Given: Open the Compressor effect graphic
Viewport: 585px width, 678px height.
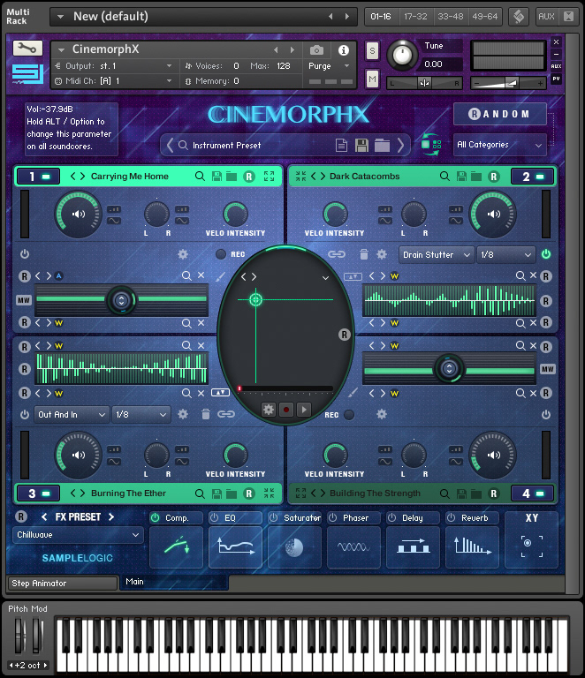Looking at the screenshot, I should click(x=177, y=546).
